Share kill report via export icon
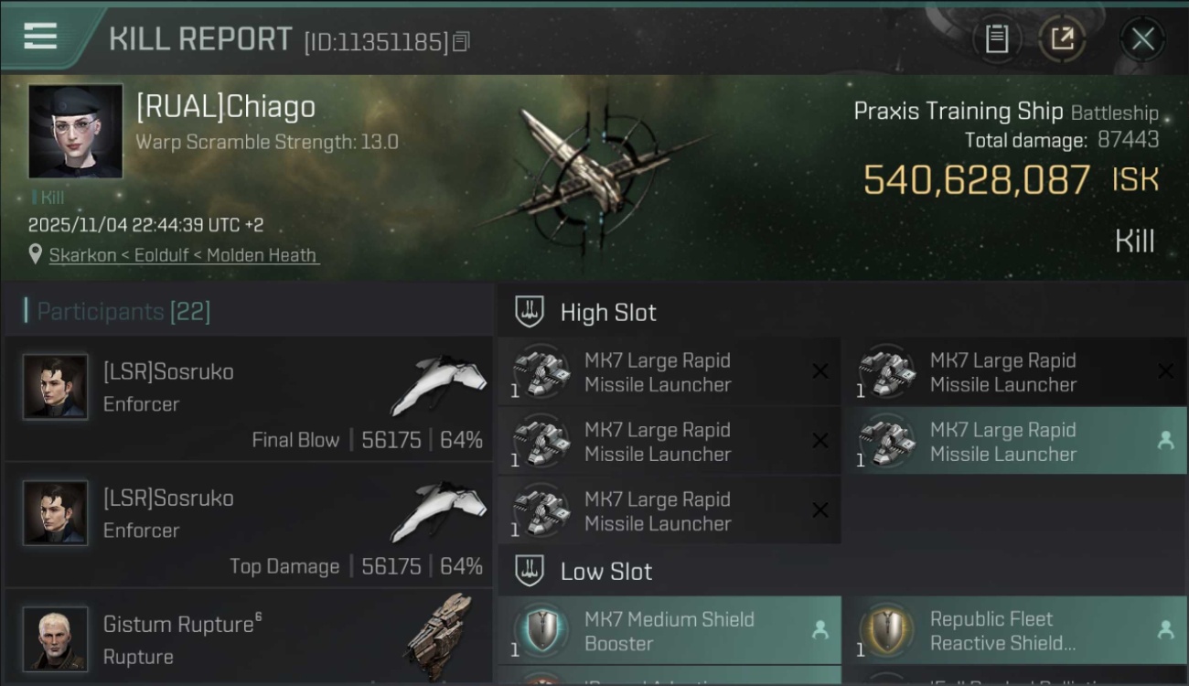Image resolution: width=1189 pixels, height=686 pixels. coord(1062,38)
